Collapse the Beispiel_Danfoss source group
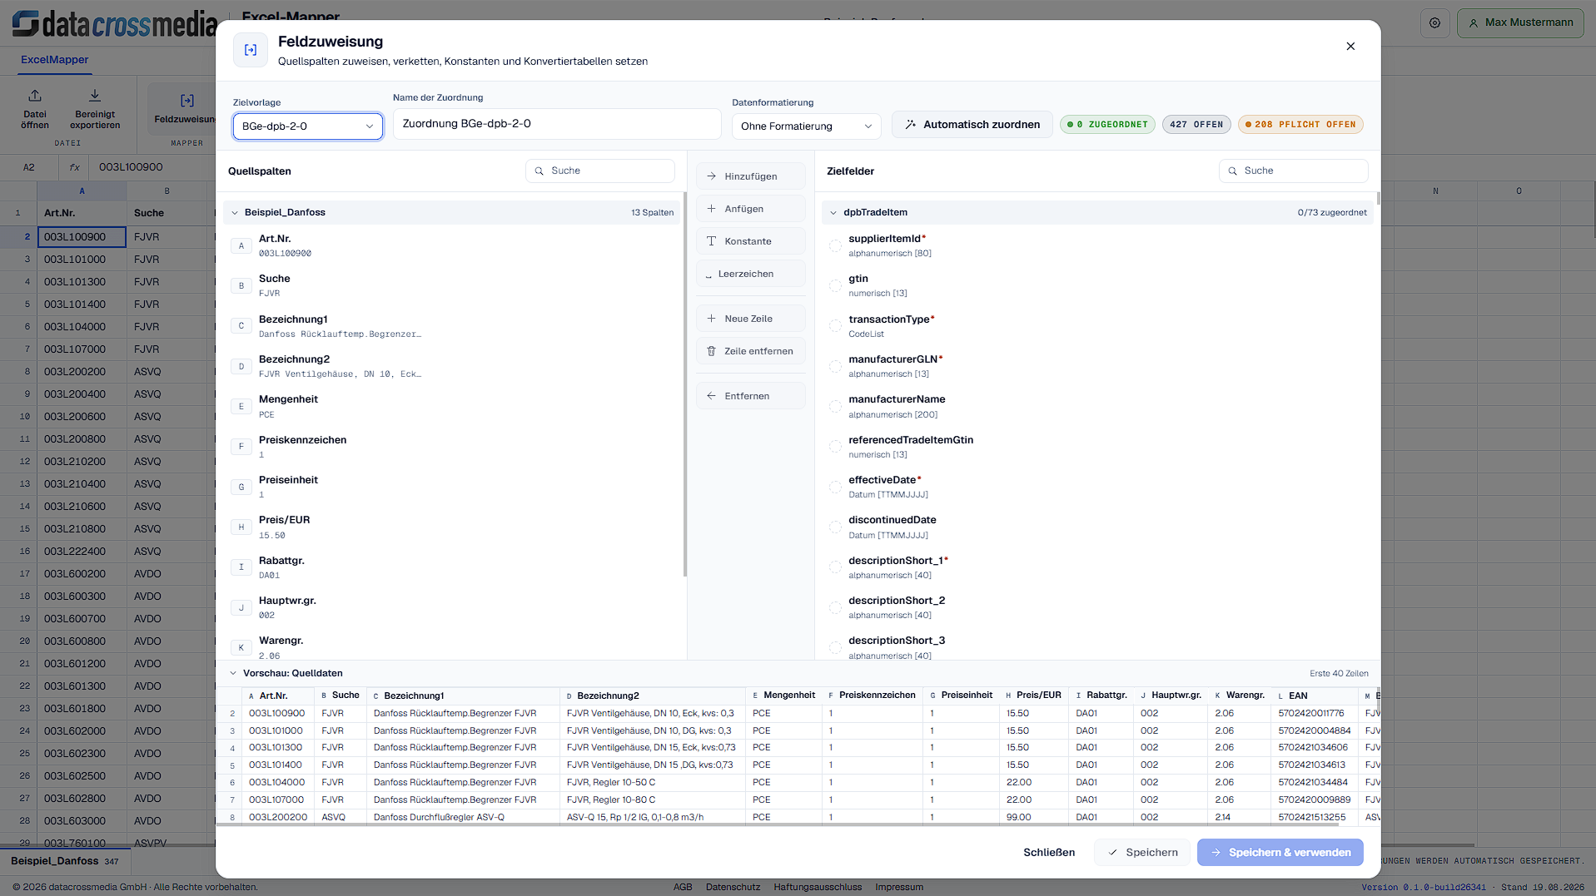 pyautogui.click(x=235, y=213)
